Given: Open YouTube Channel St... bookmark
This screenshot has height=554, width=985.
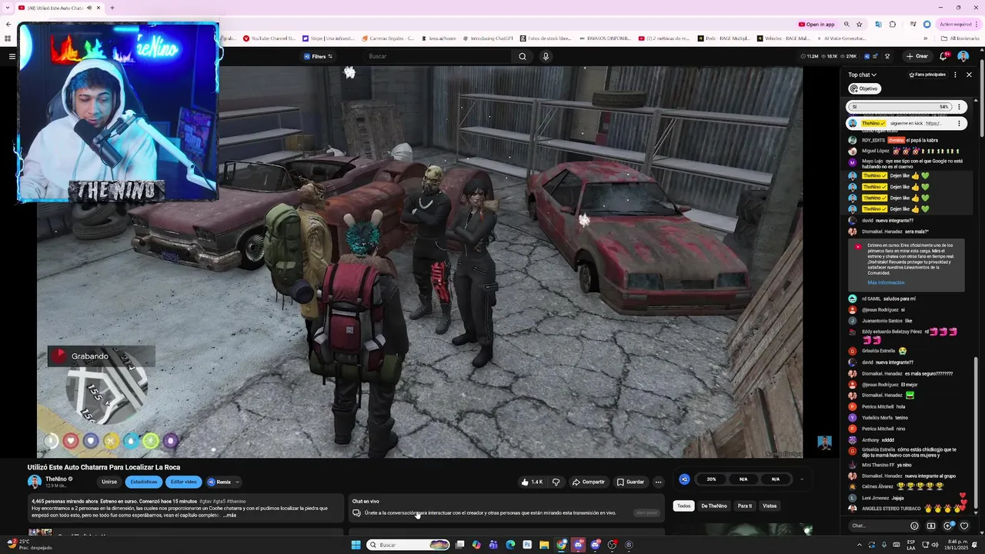Looking at the screenshot, I should (269, 38).
